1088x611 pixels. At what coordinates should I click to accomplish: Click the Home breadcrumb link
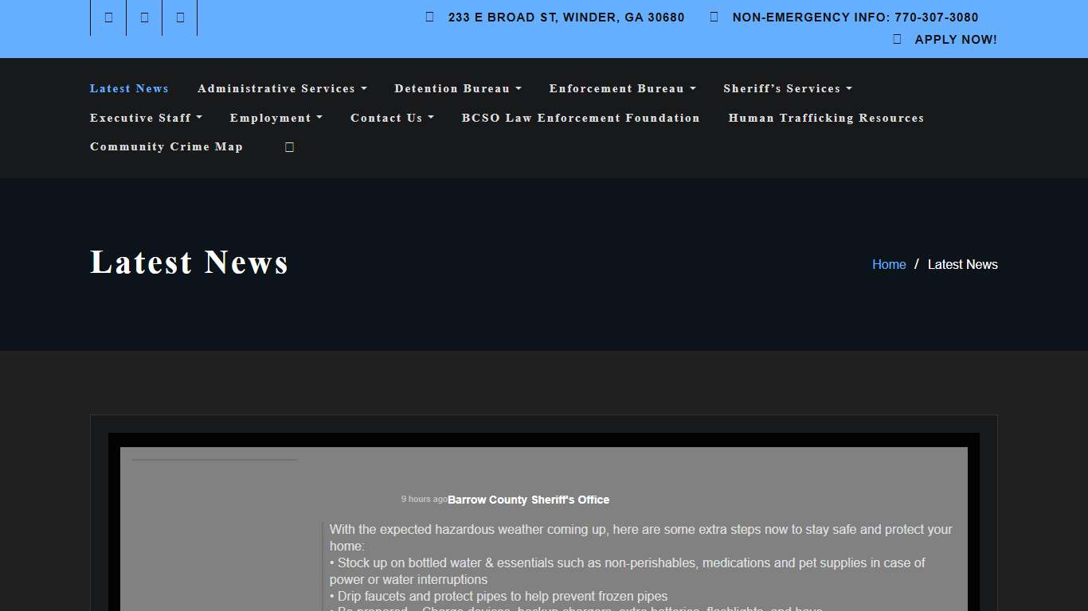(889, 264)
